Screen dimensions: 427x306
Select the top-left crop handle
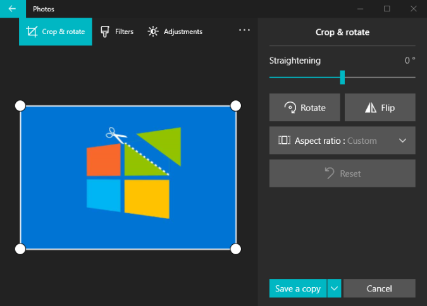pyautogui.click(x=20, y=106)
